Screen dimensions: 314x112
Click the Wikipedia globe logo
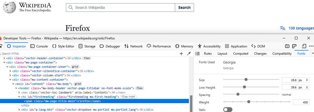tap(9, 8)
